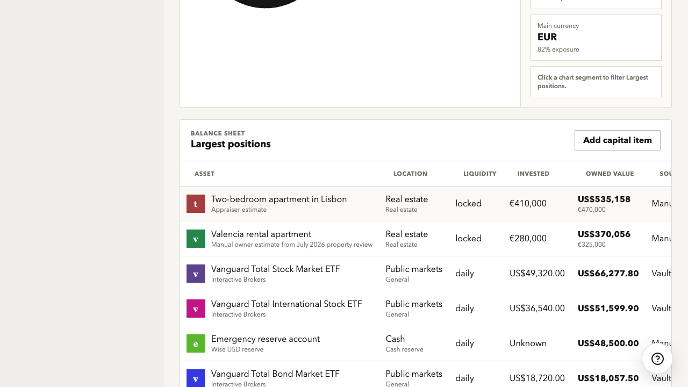Open Vanguard Total International Stock ETF row
This screenshot has width=688, height=387.
point(426,309)
